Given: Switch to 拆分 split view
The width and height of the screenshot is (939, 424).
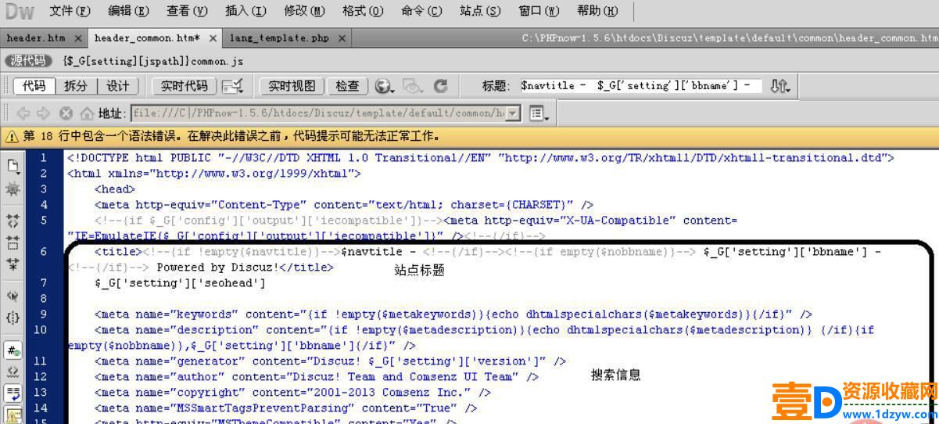Looking at the screenshot, I should pos(76,86).
